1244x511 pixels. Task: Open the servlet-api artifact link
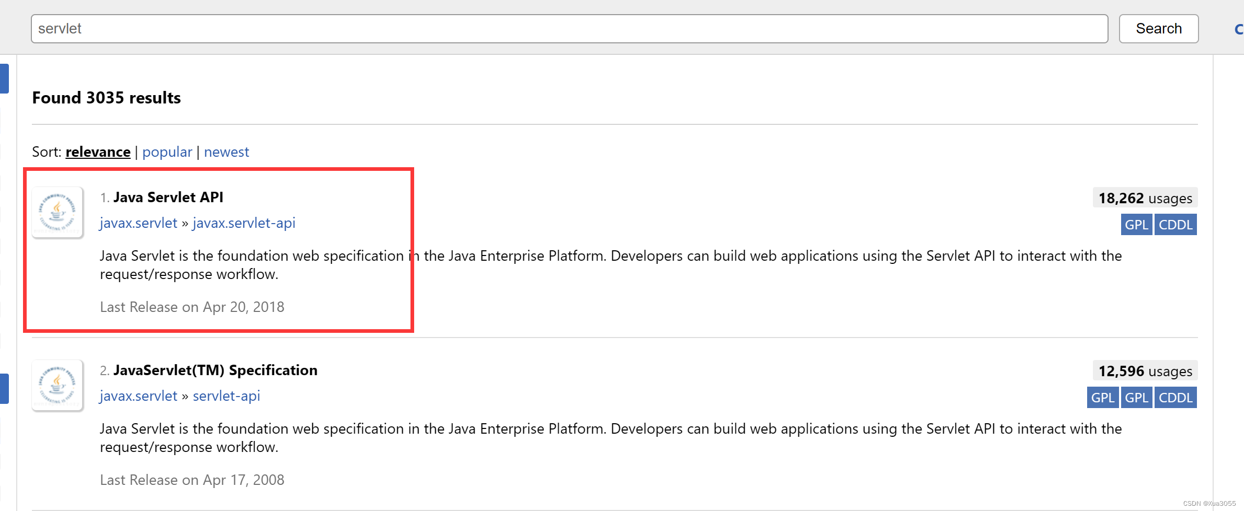pyautogui.click(x=226, y=396)
